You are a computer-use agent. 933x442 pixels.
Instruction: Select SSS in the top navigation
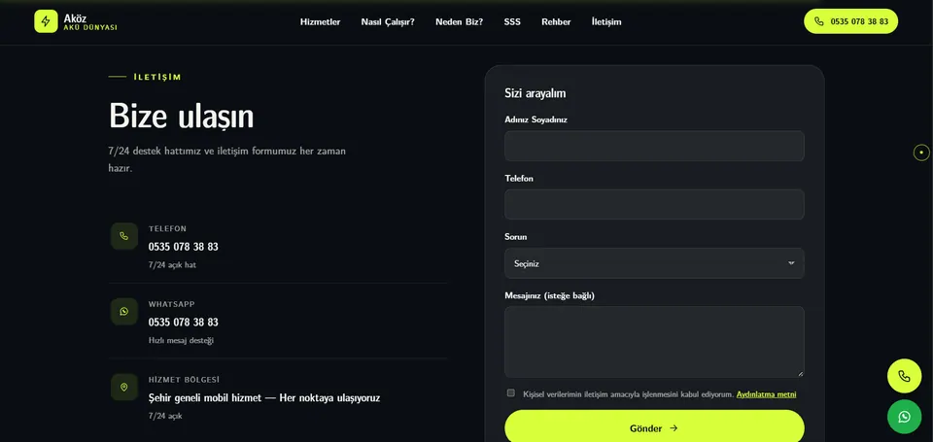coord(512,22)
